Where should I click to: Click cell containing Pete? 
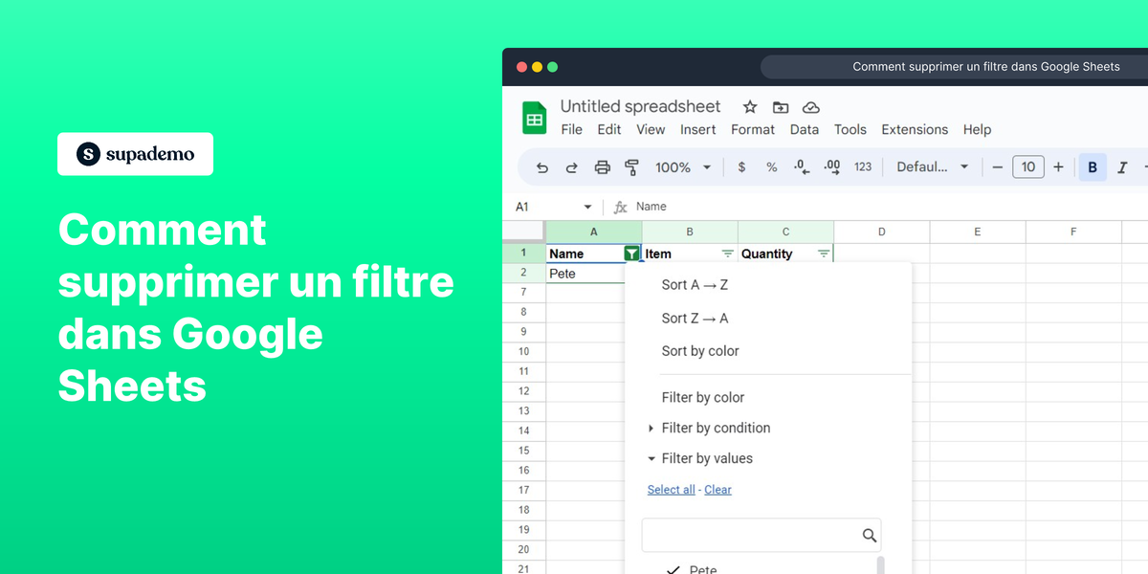click(x=585, y=274)
